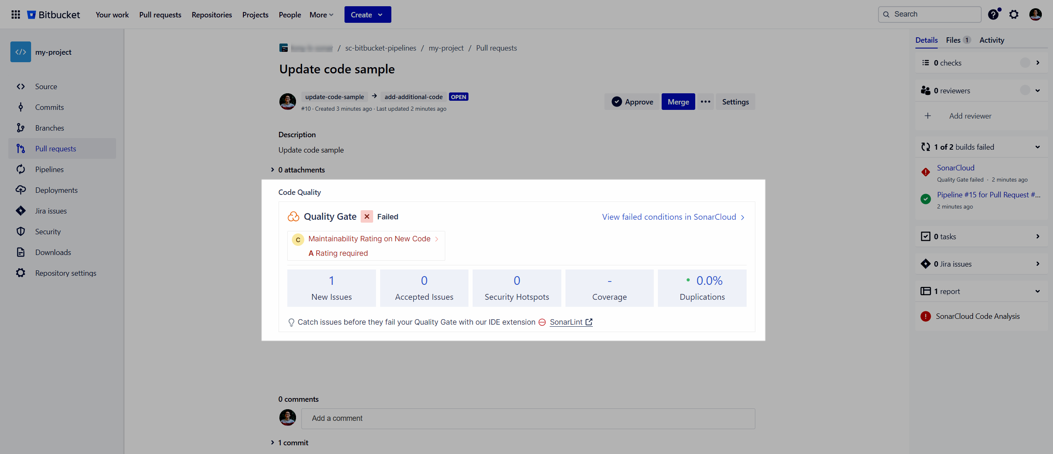
Task: Open Repositories in the top navigation
Action: (212, 15)
